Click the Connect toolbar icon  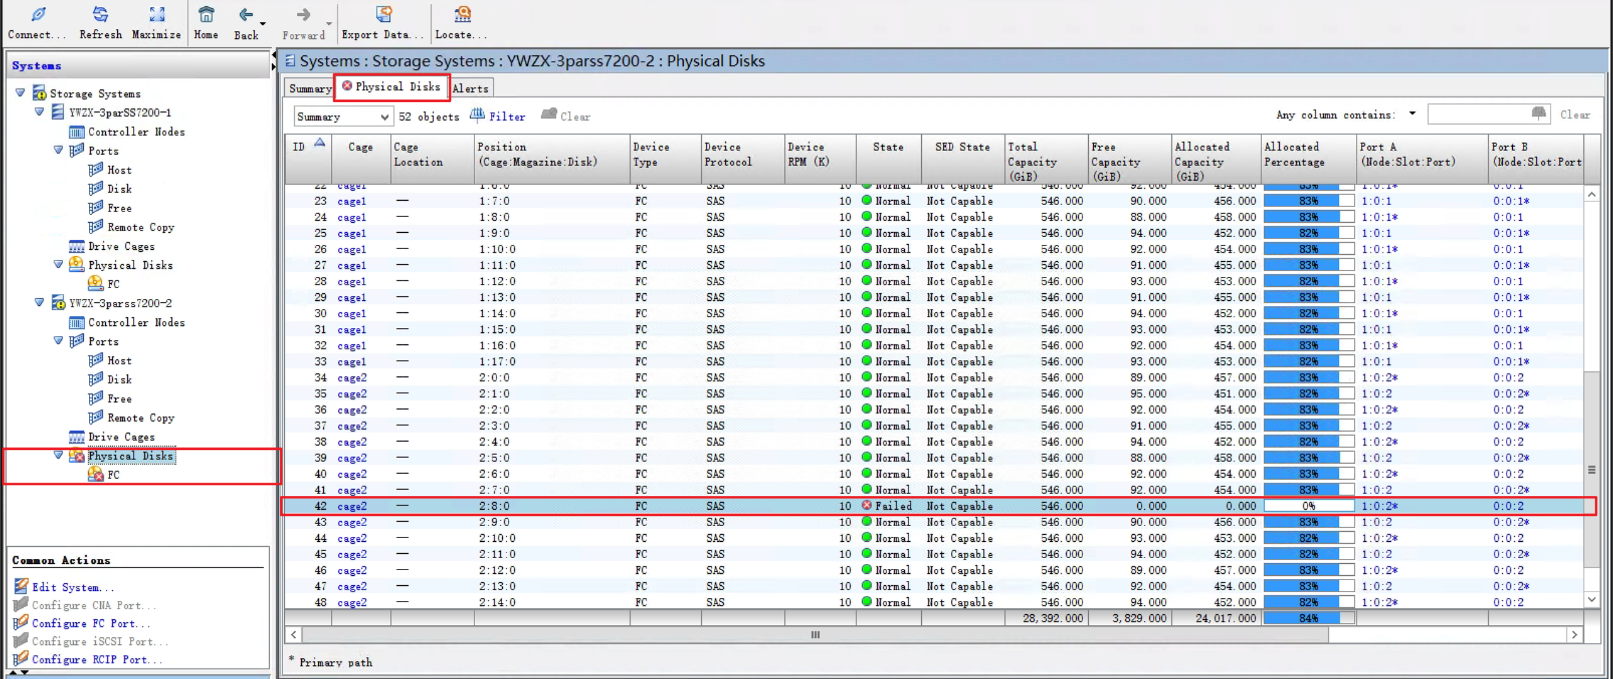tap(37, 14)
